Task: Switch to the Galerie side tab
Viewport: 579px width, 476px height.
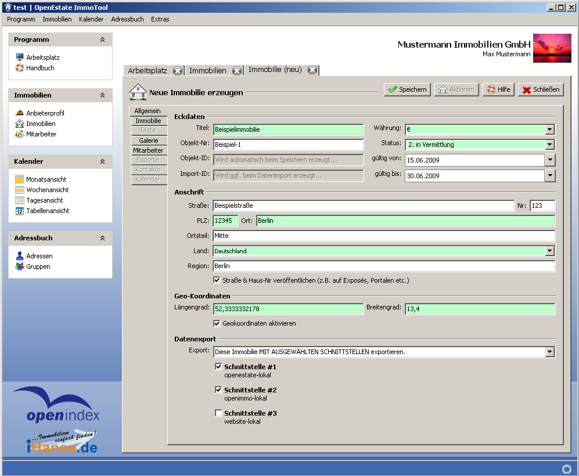Action: pyautogui.click(x=148, y=140)
